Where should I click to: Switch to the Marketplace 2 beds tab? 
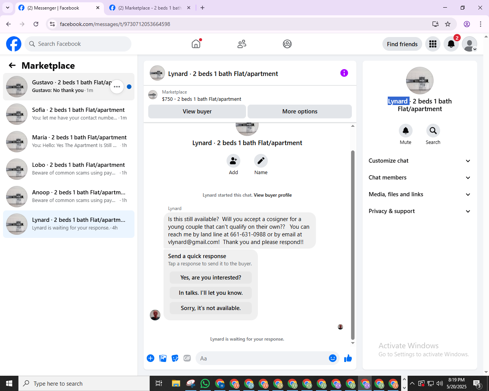150,8
